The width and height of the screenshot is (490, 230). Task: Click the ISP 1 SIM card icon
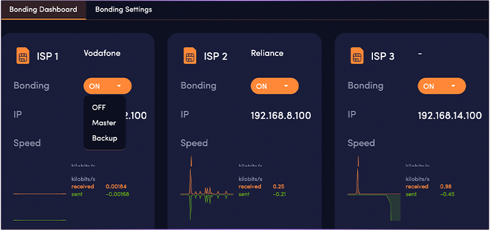(x=23, y=56)
